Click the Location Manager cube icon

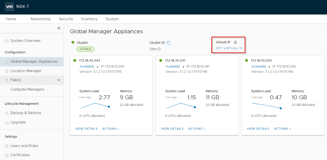7,71
